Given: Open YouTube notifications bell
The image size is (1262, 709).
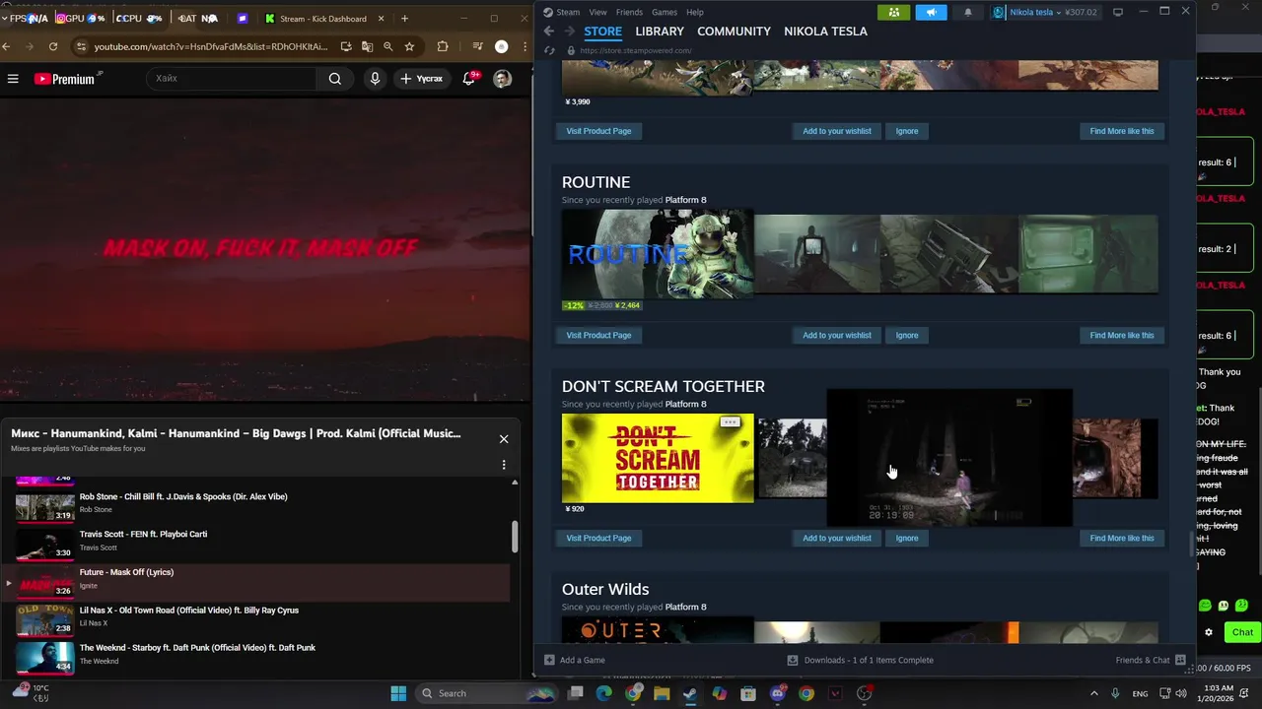Looking at the screenshot, I should coord(469,79).
